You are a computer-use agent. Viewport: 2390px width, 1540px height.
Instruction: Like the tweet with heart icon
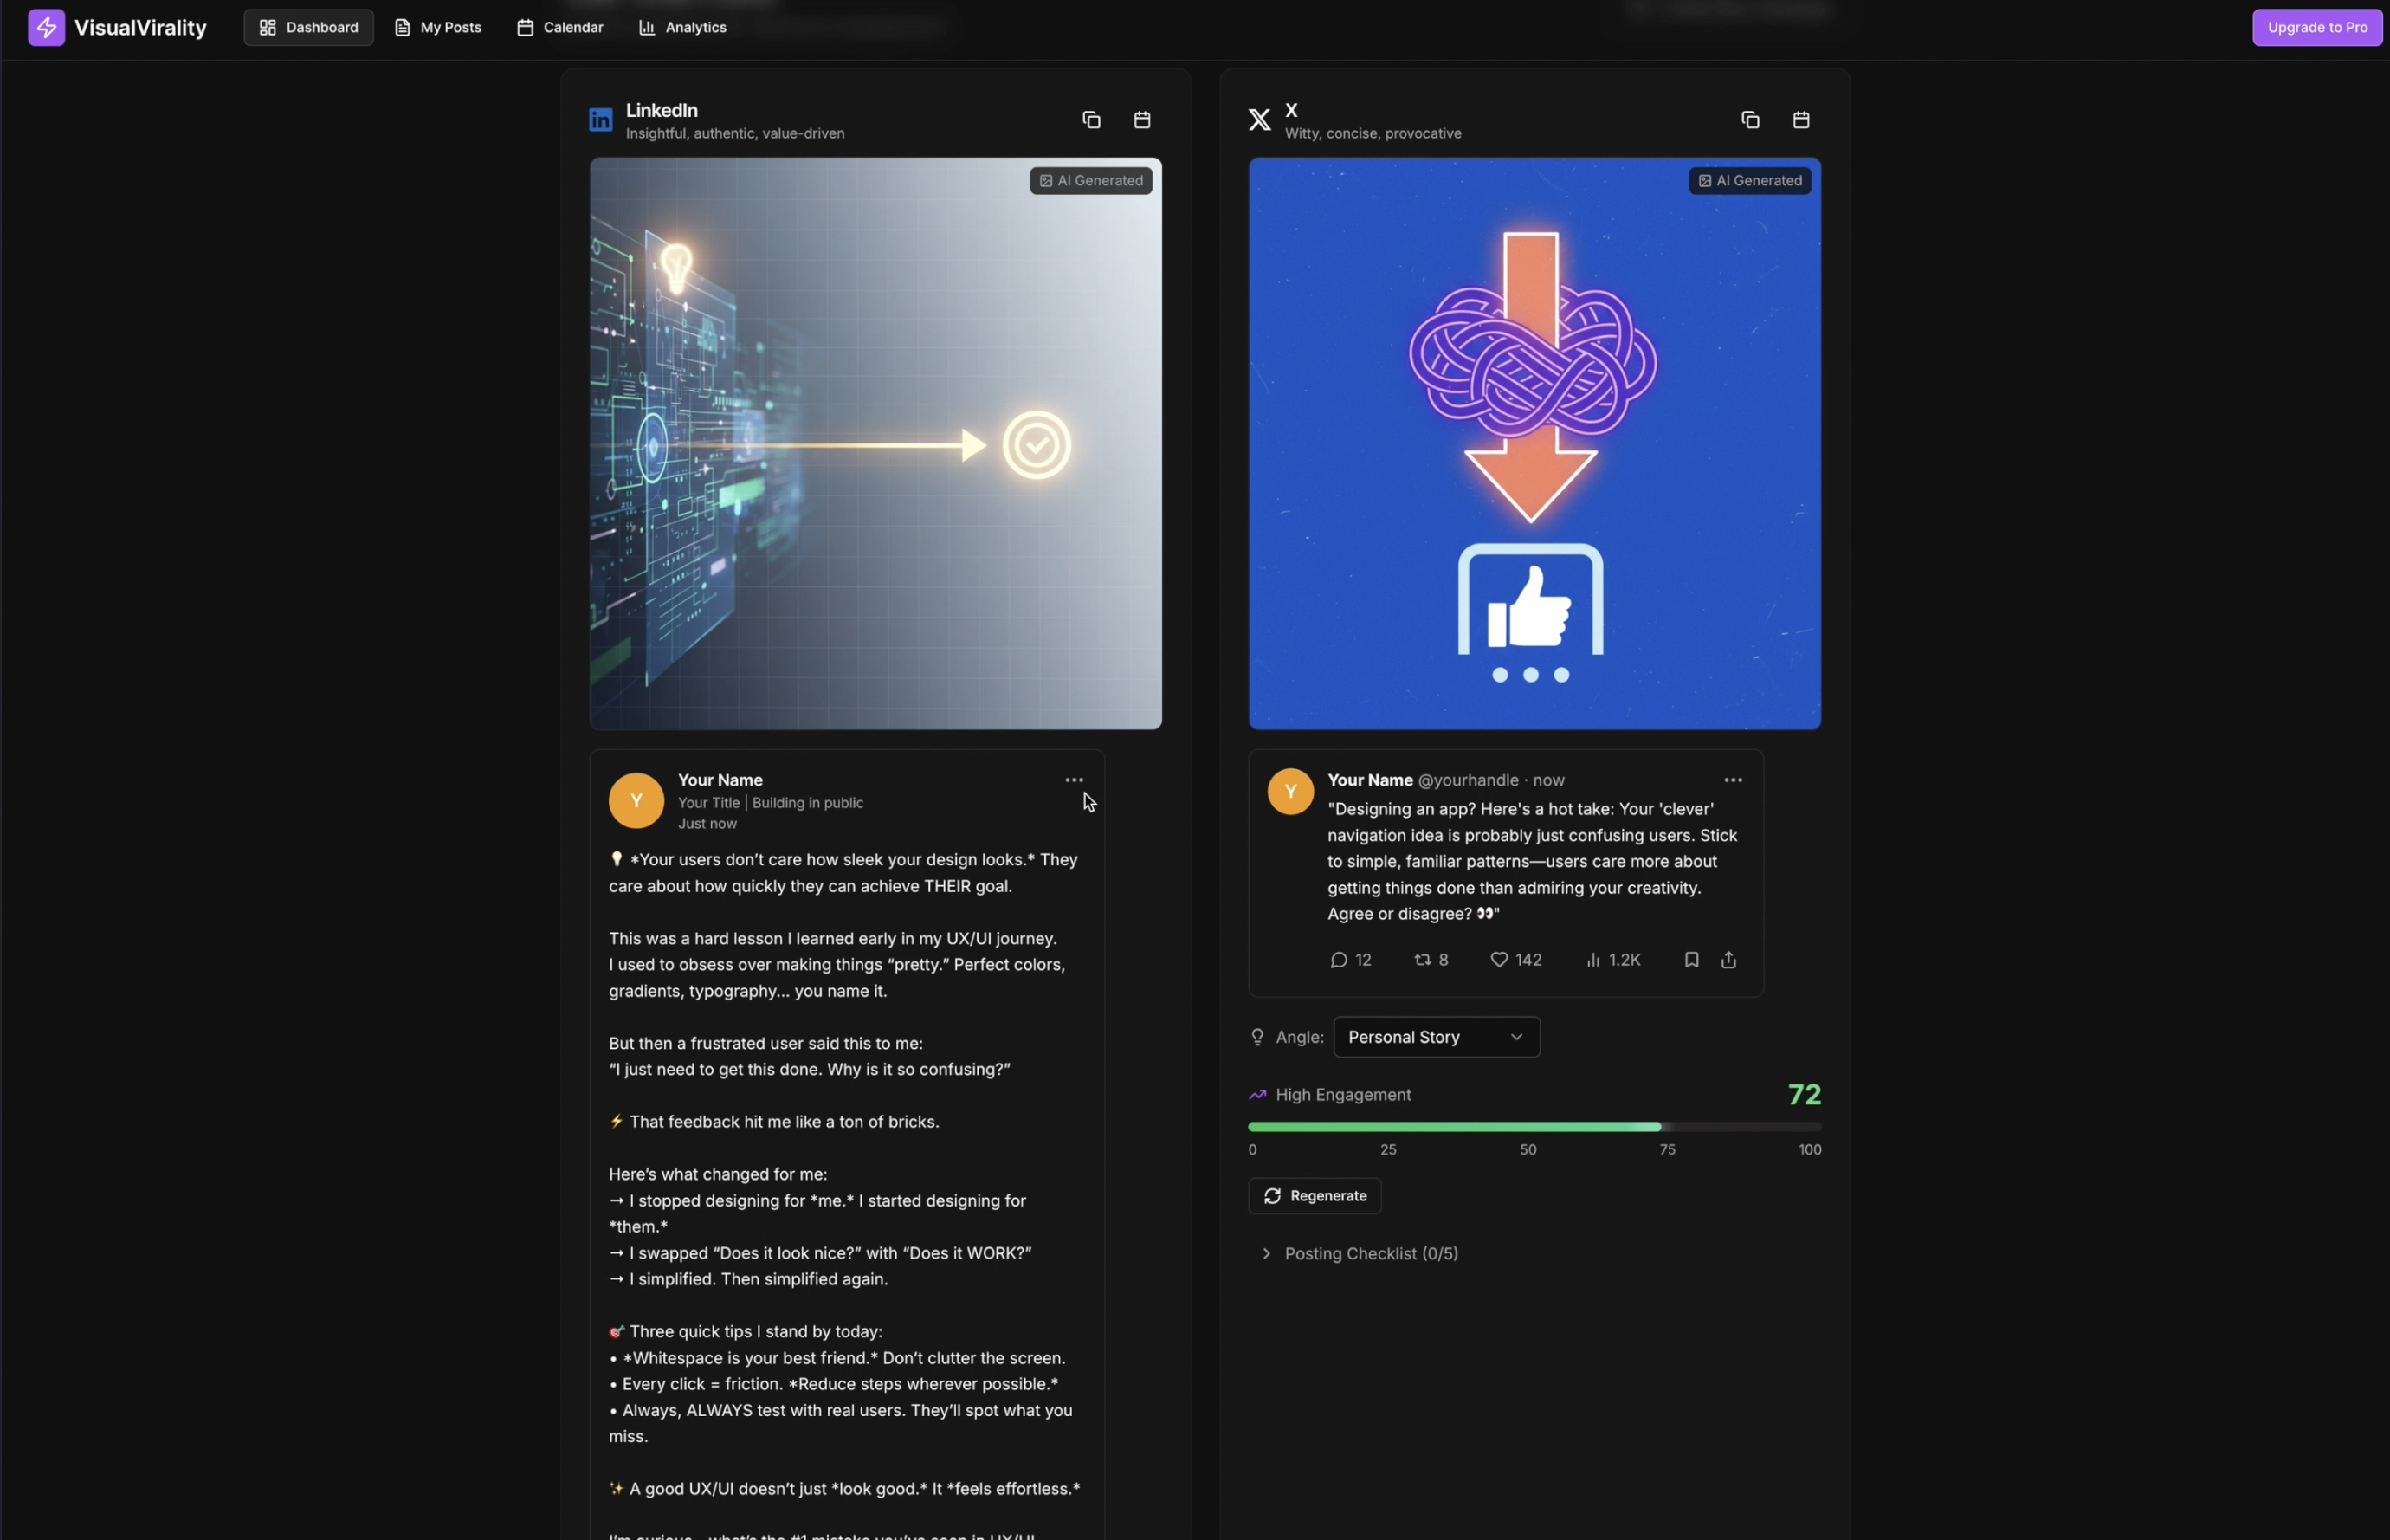point(1498,960)
